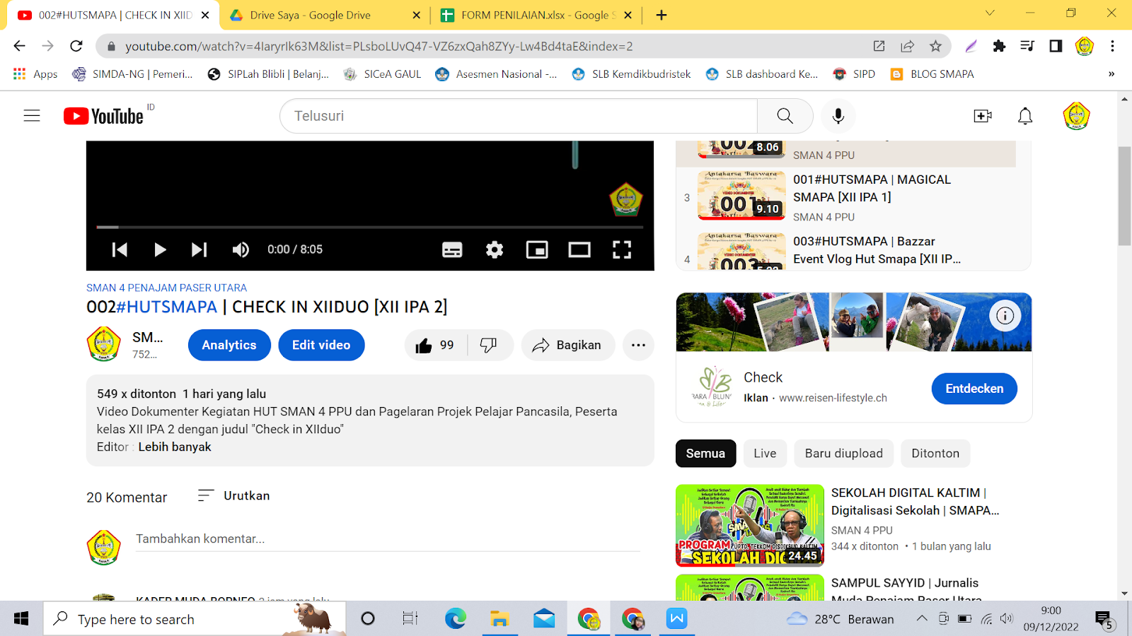
Task: Switch to miniplayer mode
Action: 537,249
